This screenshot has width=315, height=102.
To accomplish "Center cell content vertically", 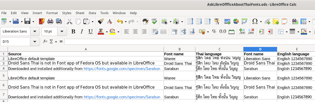I will pyautogui.click(x=183, y=31).
